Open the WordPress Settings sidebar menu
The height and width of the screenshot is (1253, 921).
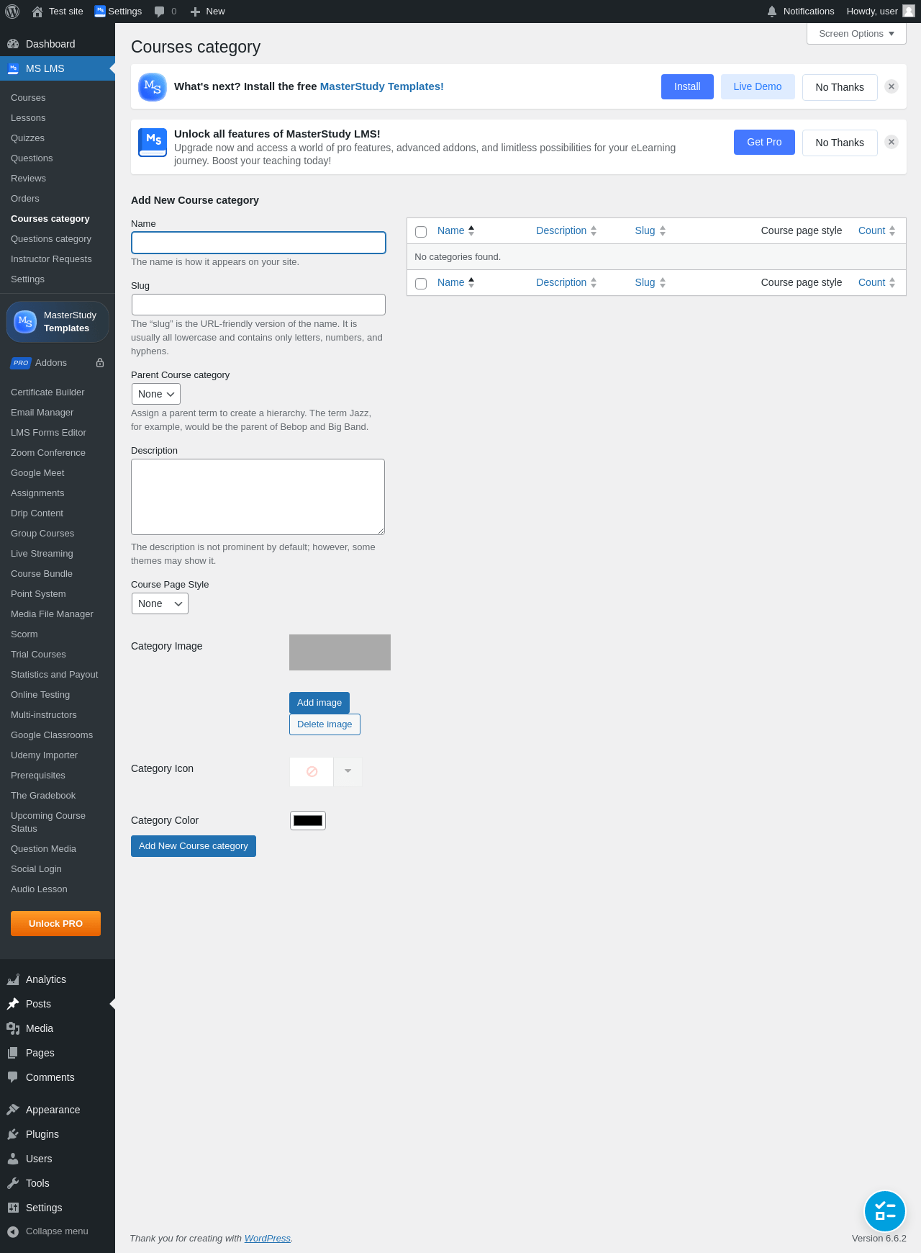click(58, 1208)
